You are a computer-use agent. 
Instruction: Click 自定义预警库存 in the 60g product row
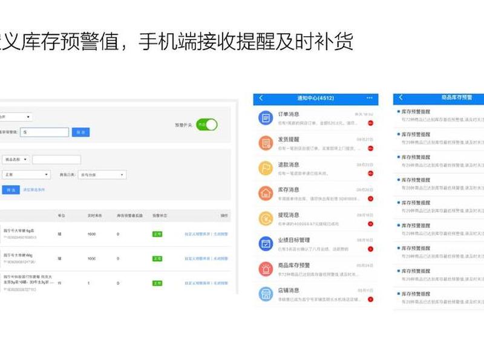198,259
